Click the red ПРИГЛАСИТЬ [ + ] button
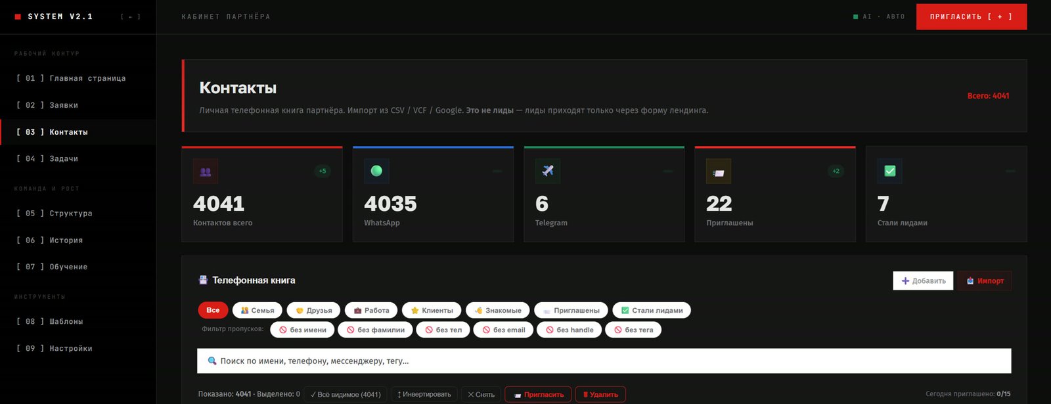The image size is (1051, 404). (x=971, y=16)
